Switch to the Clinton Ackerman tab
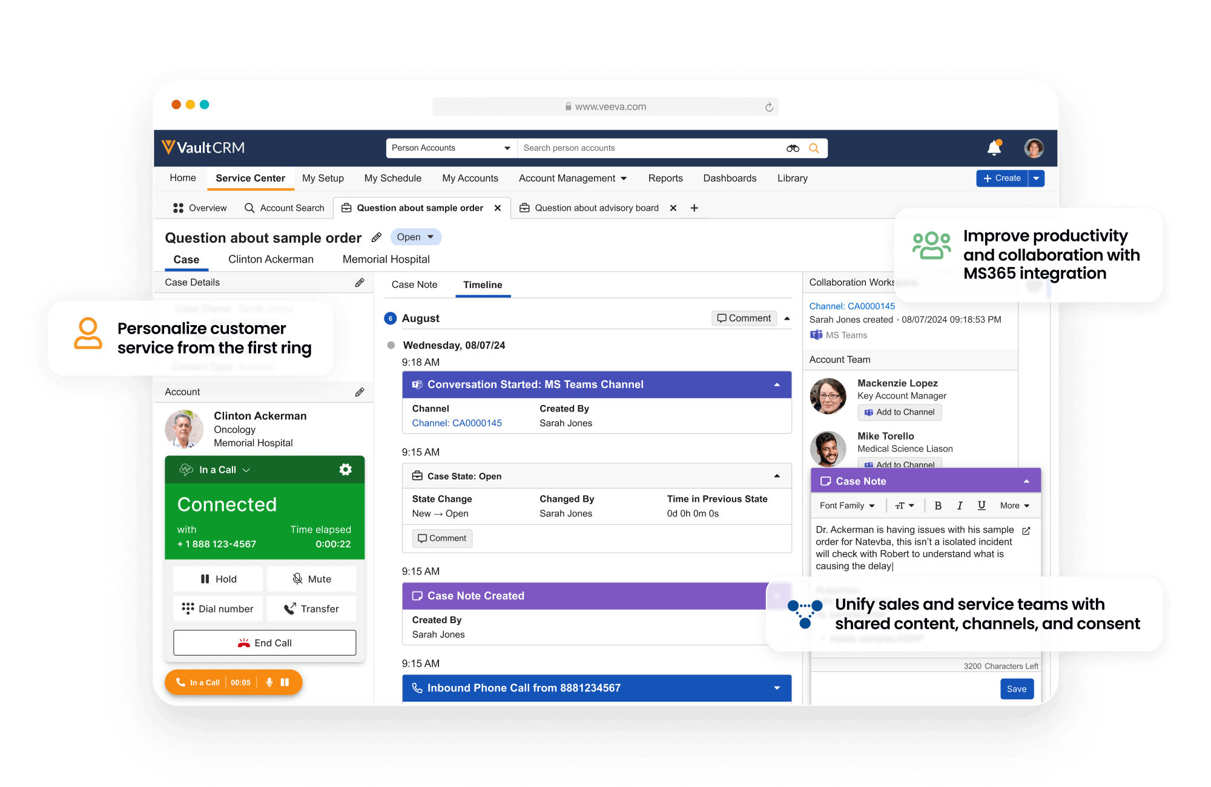 click(271, 260)
